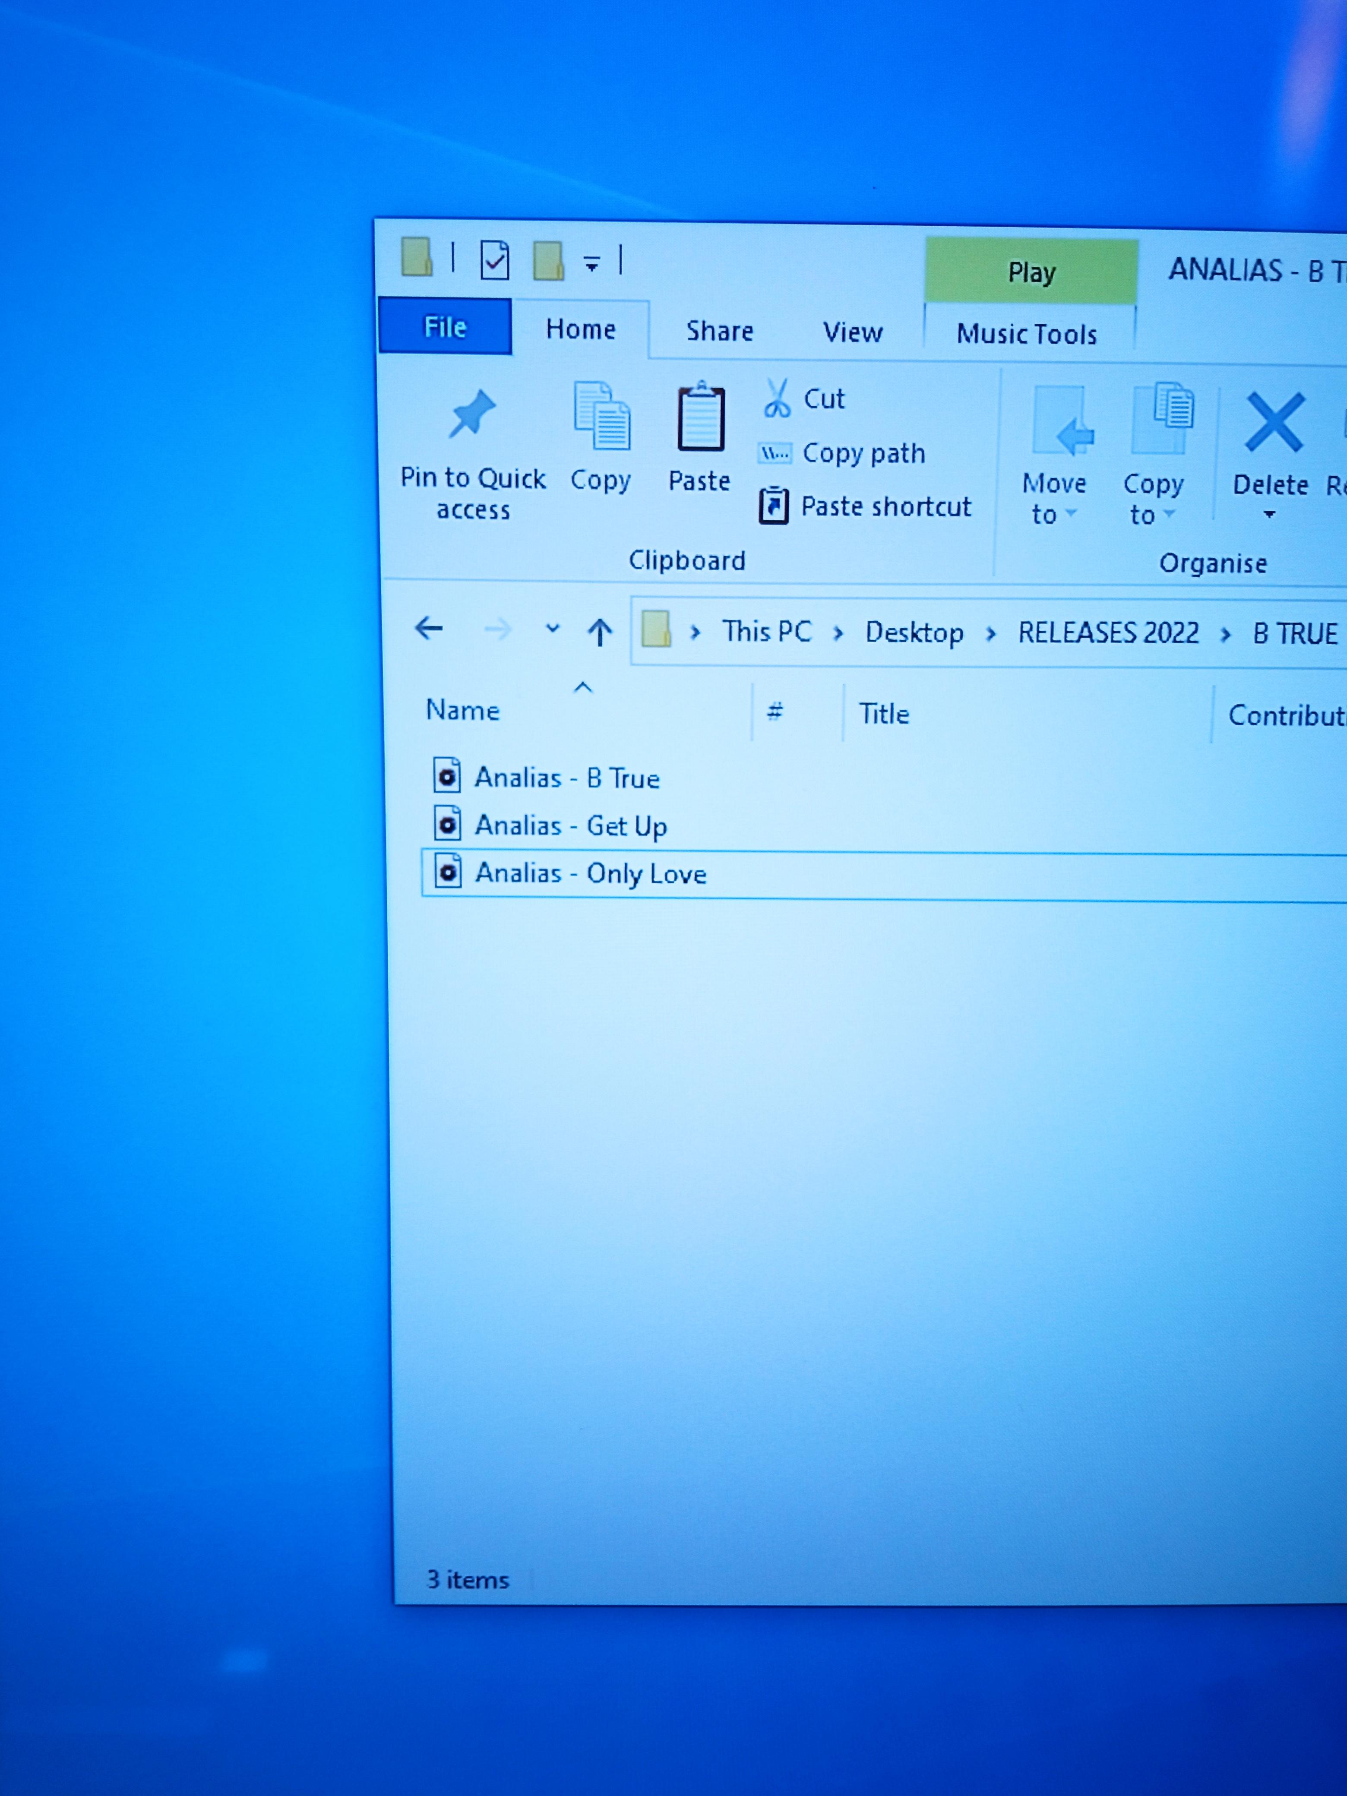Screen dimensions: 1347x1796
Task: Click the Cut scissors icon
Action: pos(777,398)
